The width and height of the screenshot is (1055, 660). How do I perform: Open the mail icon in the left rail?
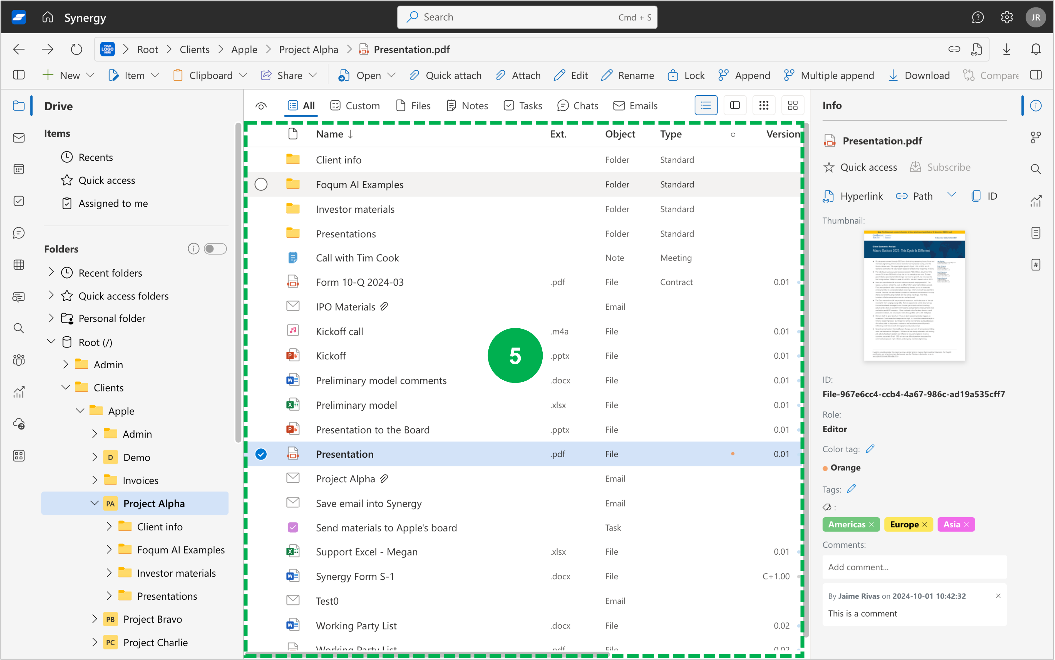tap(19, 138)
